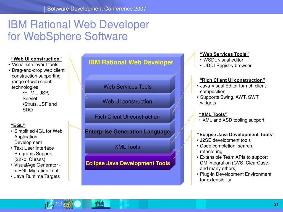Click the 'Software Development Conference 2007' header text
This screenshot has height=212, width=283.
(96, 9)
